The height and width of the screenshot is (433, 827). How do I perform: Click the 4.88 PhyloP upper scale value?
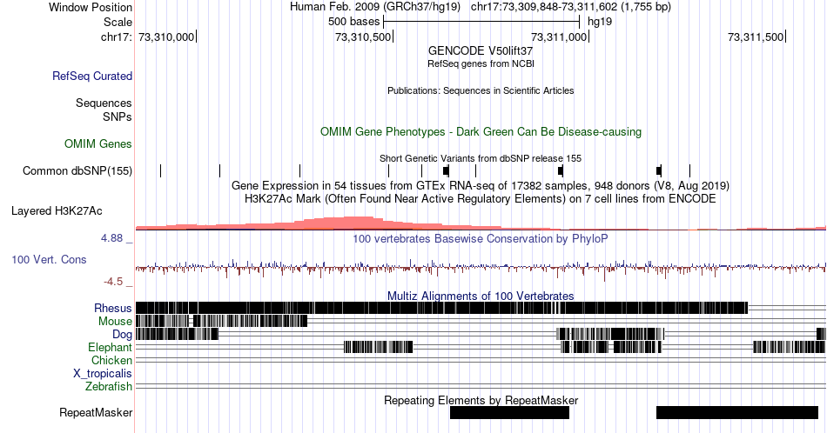111,238
